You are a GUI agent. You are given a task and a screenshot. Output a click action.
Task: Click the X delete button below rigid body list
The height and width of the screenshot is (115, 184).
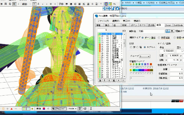point(123,81)
